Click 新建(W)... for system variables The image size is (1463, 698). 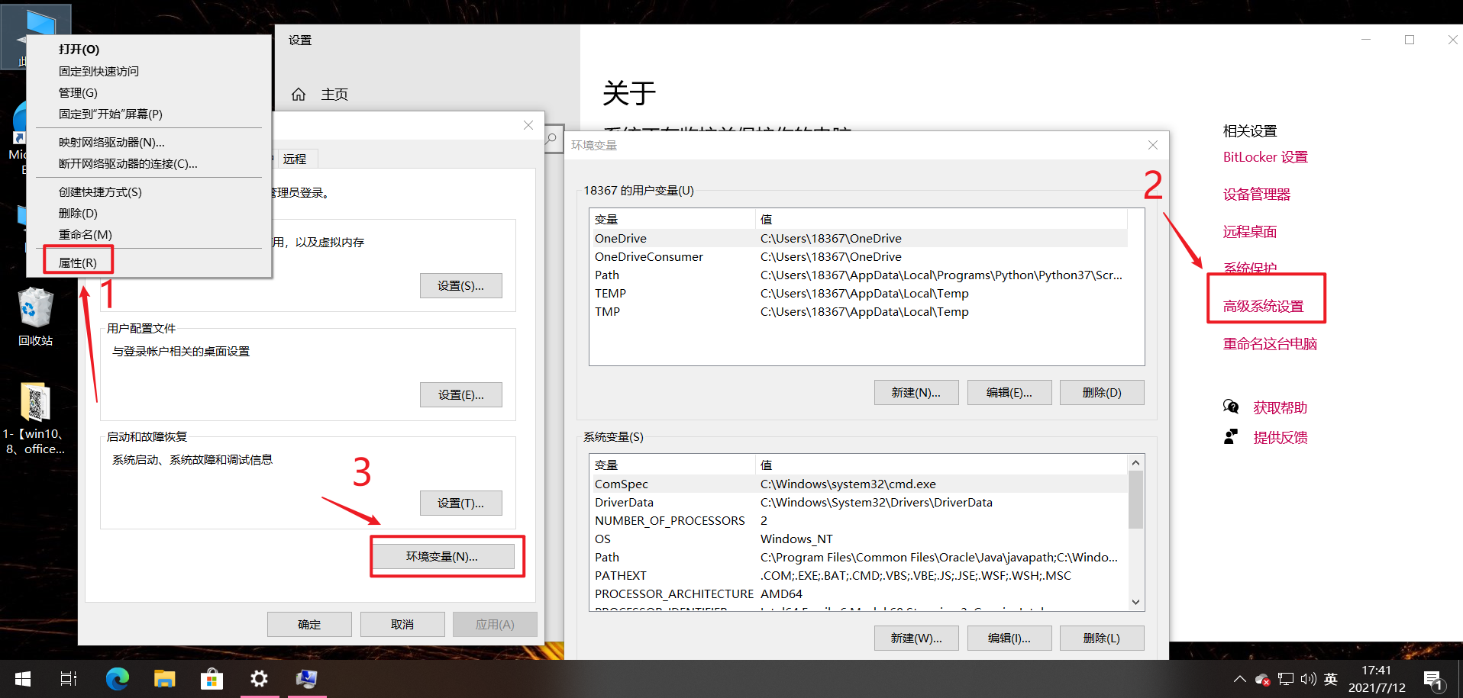916,638
